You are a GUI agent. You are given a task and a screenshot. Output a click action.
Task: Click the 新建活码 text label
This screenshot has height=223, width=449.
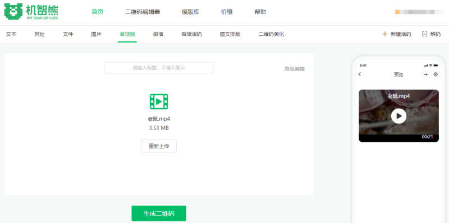click(x=401, y=34)
